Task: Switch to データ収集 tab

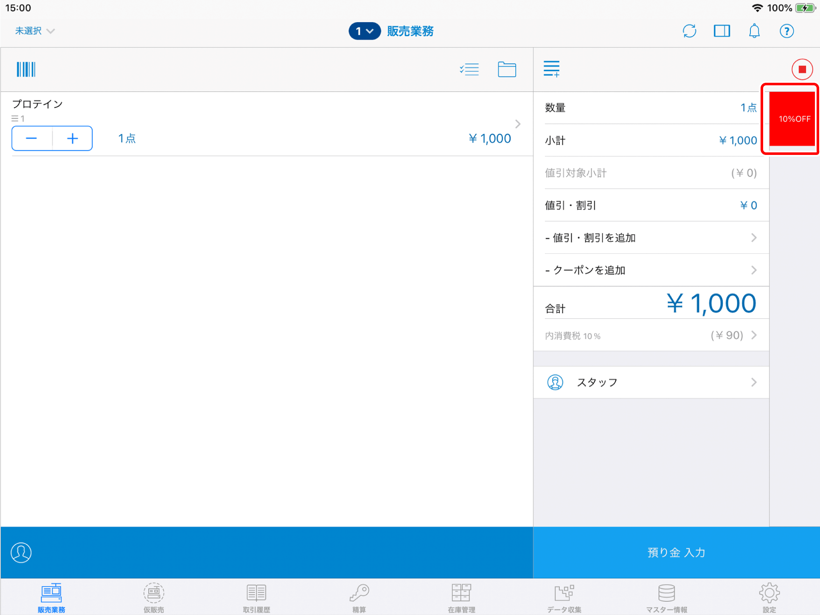Action: tap(564, 598)
